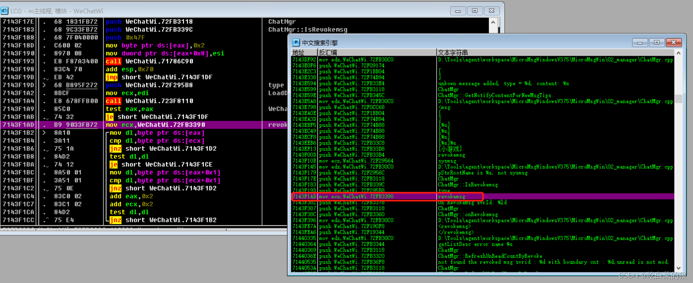The height and width of the screenshot is (283, 693).
Task: Select 'getListDesc error name %s' row
Action: (483, 244)
